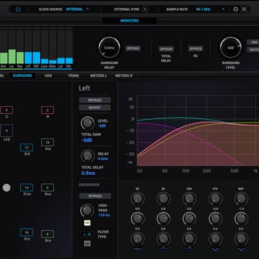Enable DIM beside Surround Level
259x259 pixels.
pos(254,42)
